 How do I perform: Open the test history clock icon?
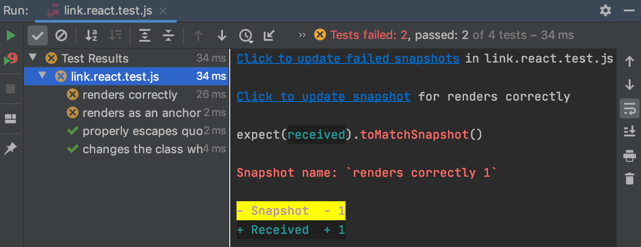click(246, 35)
